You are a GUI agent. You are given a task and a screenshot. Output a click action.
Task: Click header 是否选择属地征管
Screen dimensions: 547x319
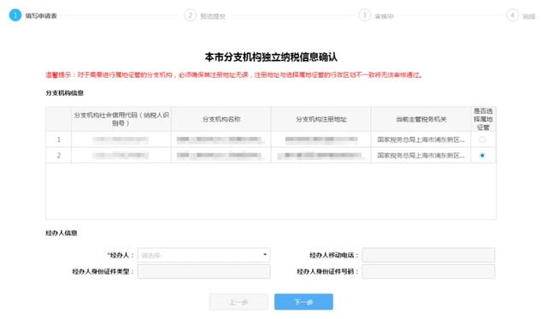point(483,120)
